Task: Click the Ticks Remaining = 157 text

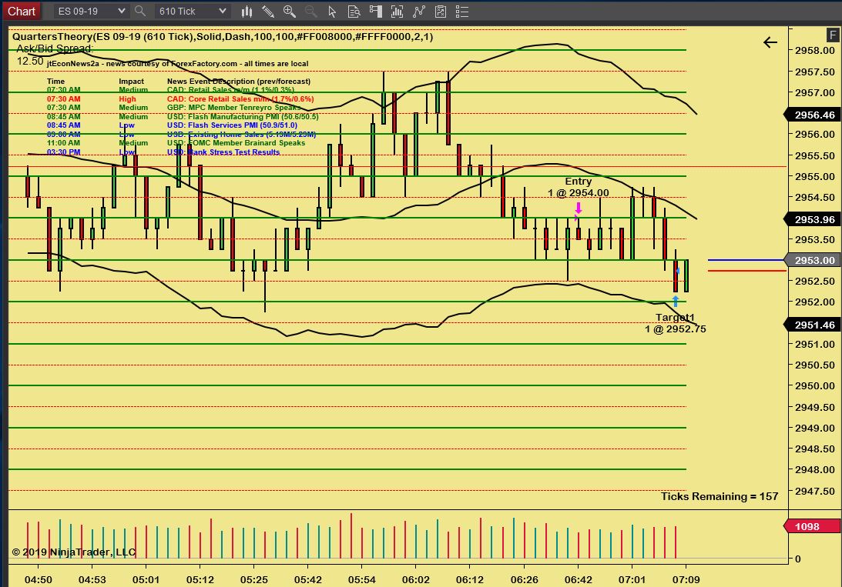Action: 720,496
